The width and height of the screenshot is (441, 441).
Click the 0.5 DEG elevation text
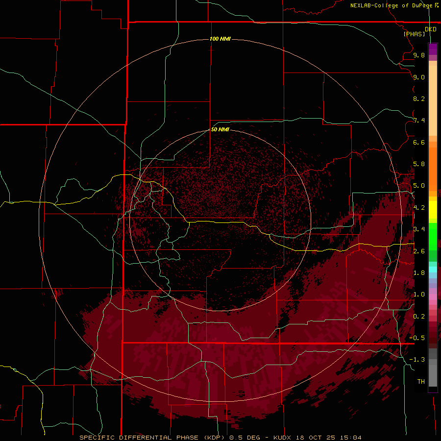pos(245,438)
